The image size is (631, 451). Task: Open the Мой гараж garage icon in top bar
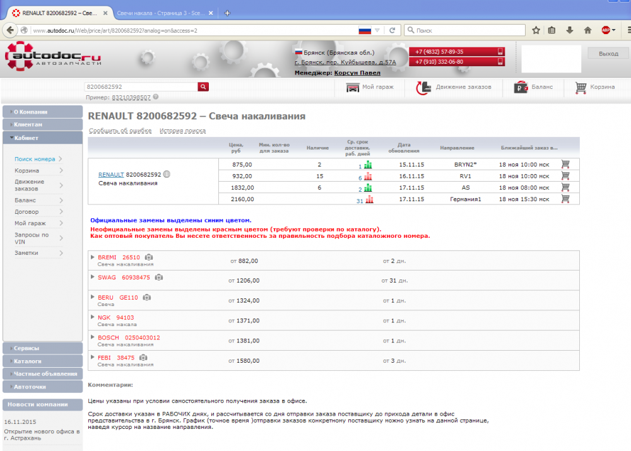coord(353,87)
